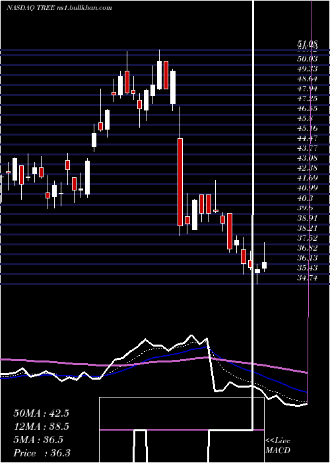
Task: Click the 49.33 price axis label
Action: pyautogui.click(x=307, y=69)
